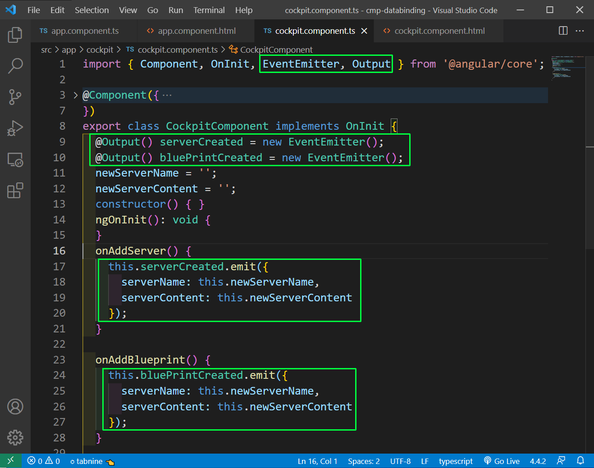Click the folded code ellipsis after @Component({
This screenshot has height=468, width=594.
[x=167, y=95]
